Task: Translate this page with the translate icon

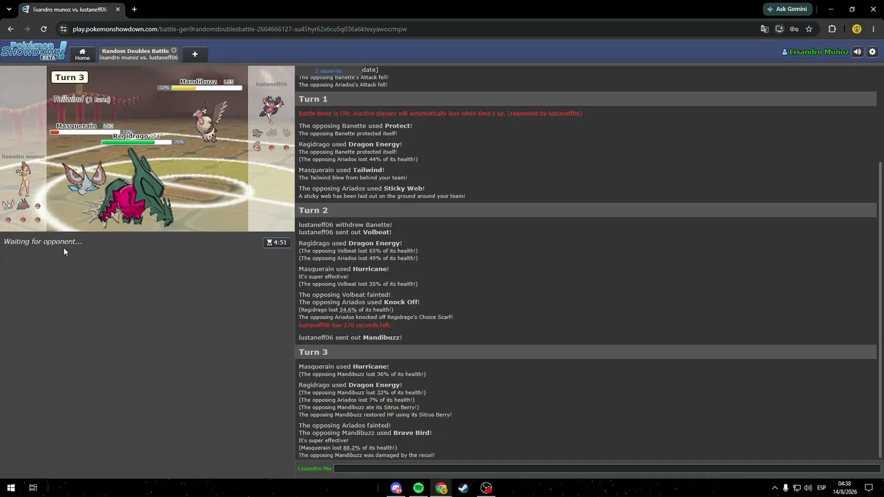Action: [765, 29]
